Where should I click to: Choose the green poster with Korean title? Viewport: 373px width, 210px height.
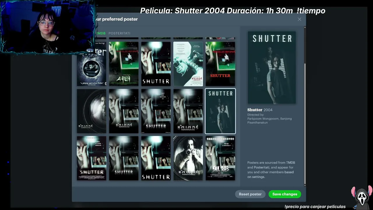124,64
